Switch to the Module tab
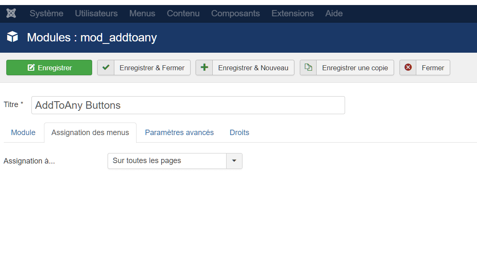Viewport: 477px width, 253px height. [x=23, y=133]
